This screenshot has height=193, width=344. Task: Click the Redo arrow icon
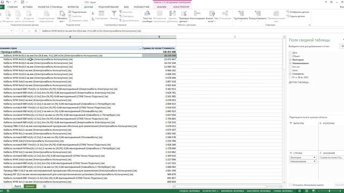tap(15, 2)
